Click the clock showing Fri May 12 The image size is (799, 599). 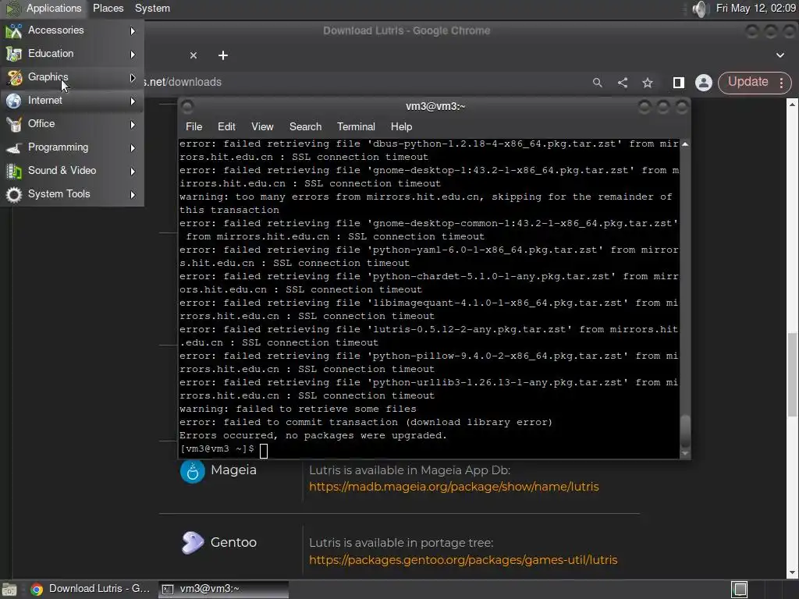point(755,8)
